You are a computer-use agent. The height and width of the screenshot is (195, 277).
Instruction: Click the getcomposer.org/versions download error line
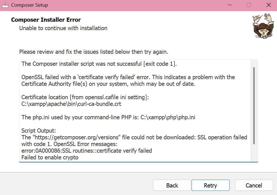pos(134,137)
